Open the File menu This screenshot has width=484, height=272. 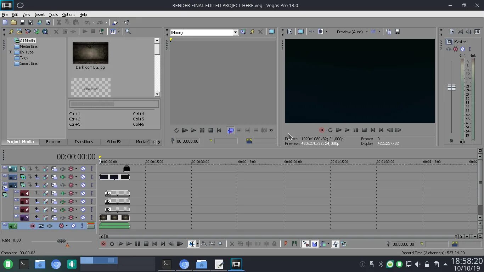(5, 15)
